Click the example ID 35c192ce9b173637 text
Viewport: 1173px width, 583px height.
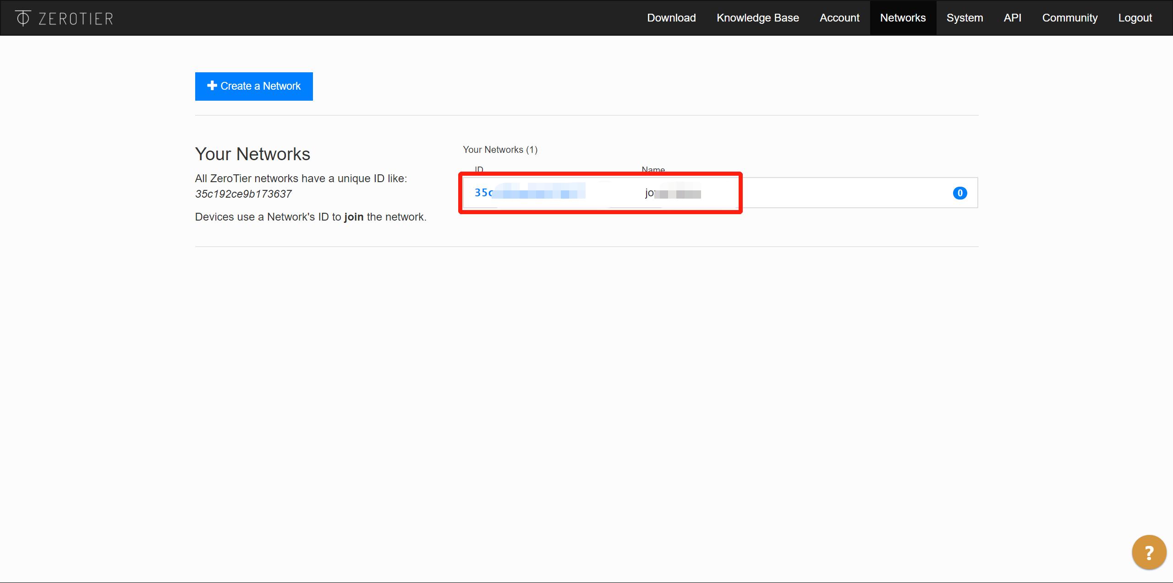point(243,194)
